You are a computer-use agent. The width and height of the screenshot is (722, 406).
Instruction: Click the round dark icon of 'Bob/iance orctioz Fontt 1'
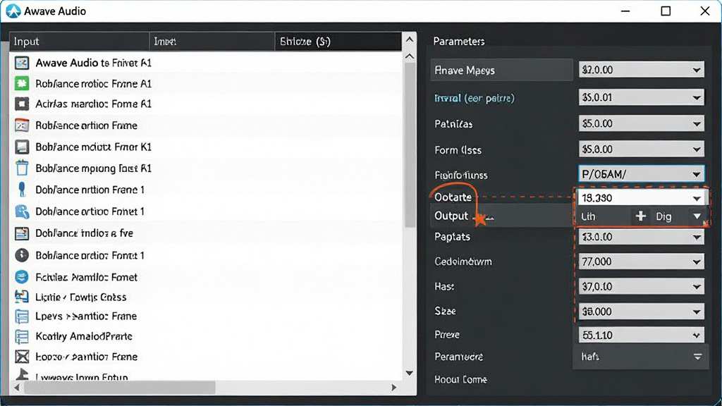click(22, 255)
